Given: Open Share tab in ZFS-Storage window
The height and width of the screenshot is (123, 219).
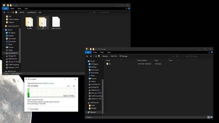Looking at the screenshot, I should (102, 52).
